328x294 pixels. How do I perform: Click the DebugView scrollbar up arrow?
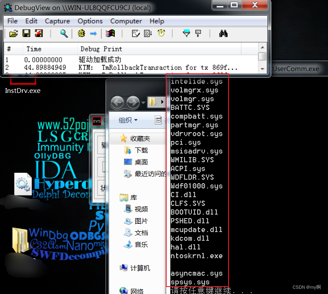pos(263,48)
